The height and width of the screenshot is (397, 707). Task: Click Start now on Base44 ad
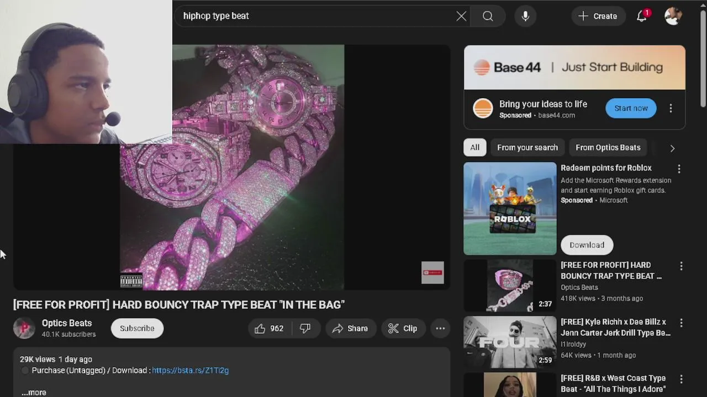pyautogui.click(x=631, y=108)
